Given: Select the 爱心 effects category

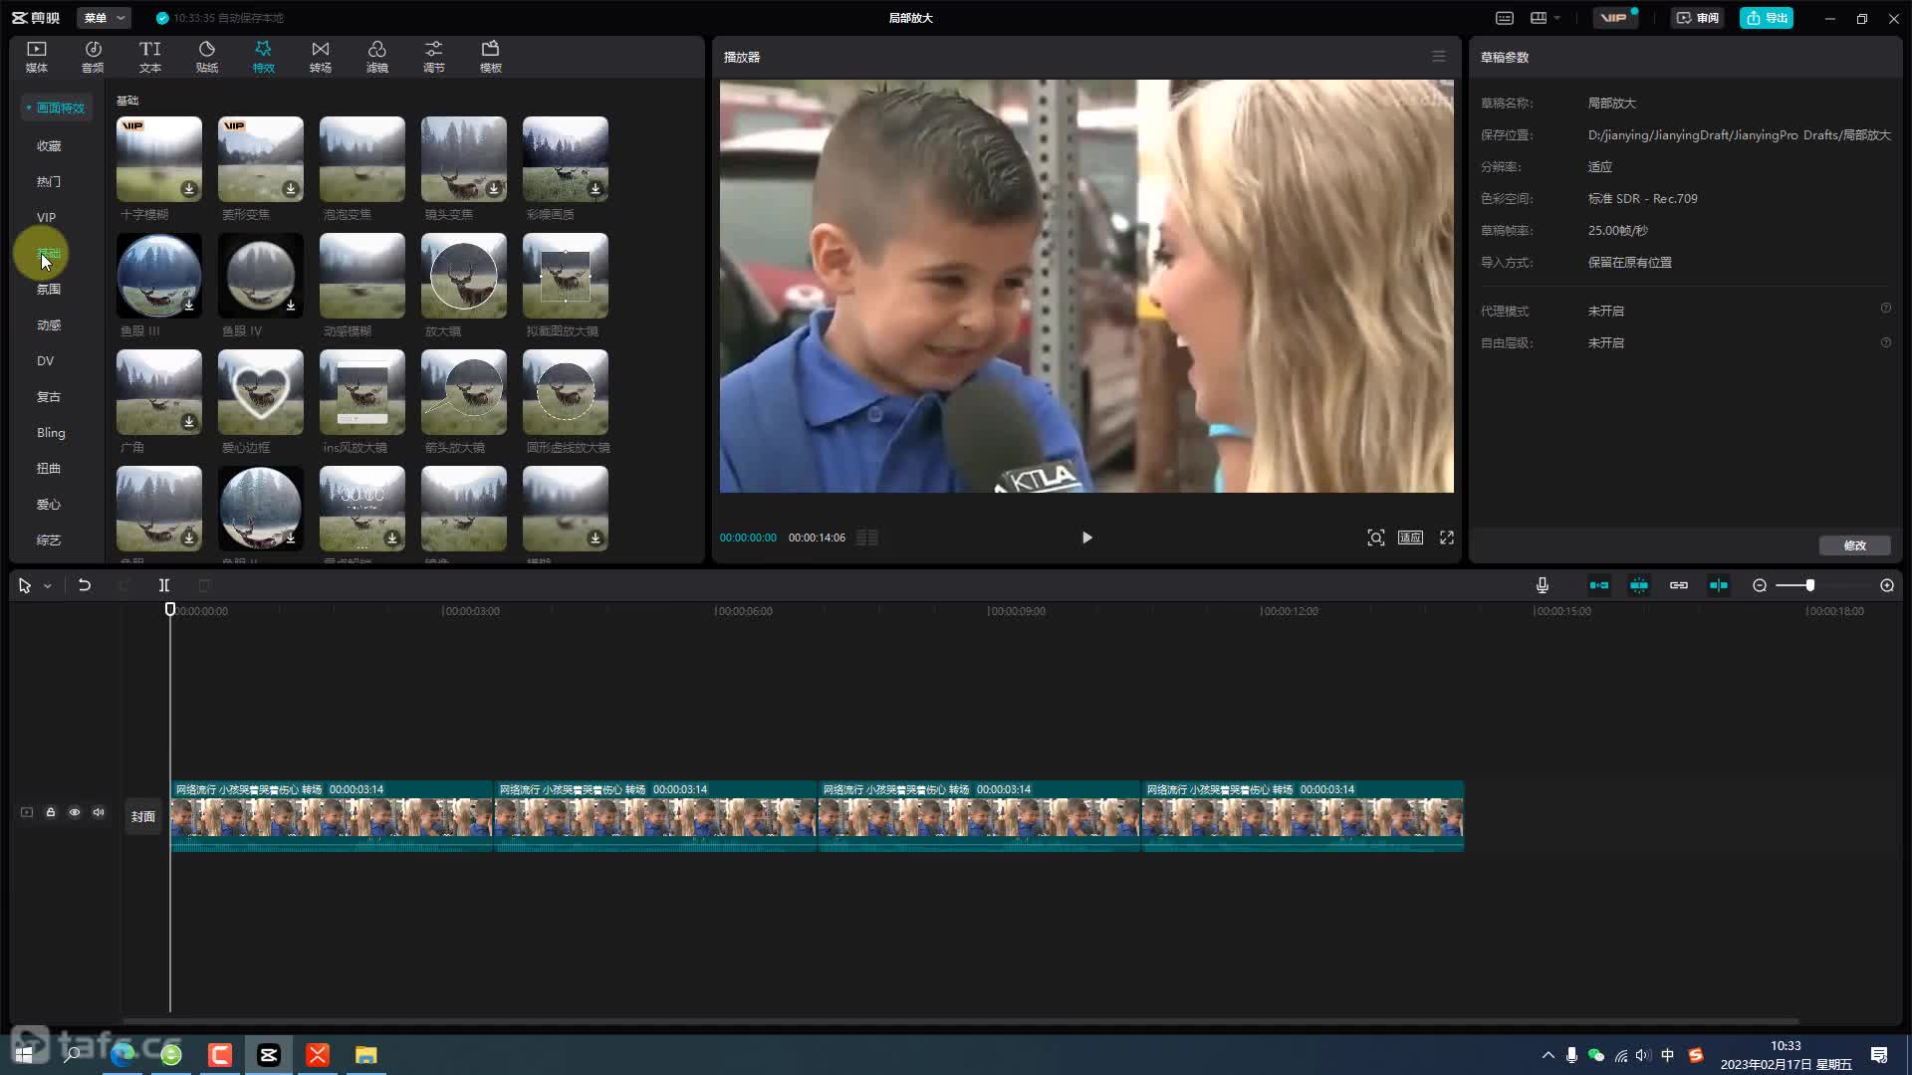Looking at the screenshot, I should [x=49, y=504].
